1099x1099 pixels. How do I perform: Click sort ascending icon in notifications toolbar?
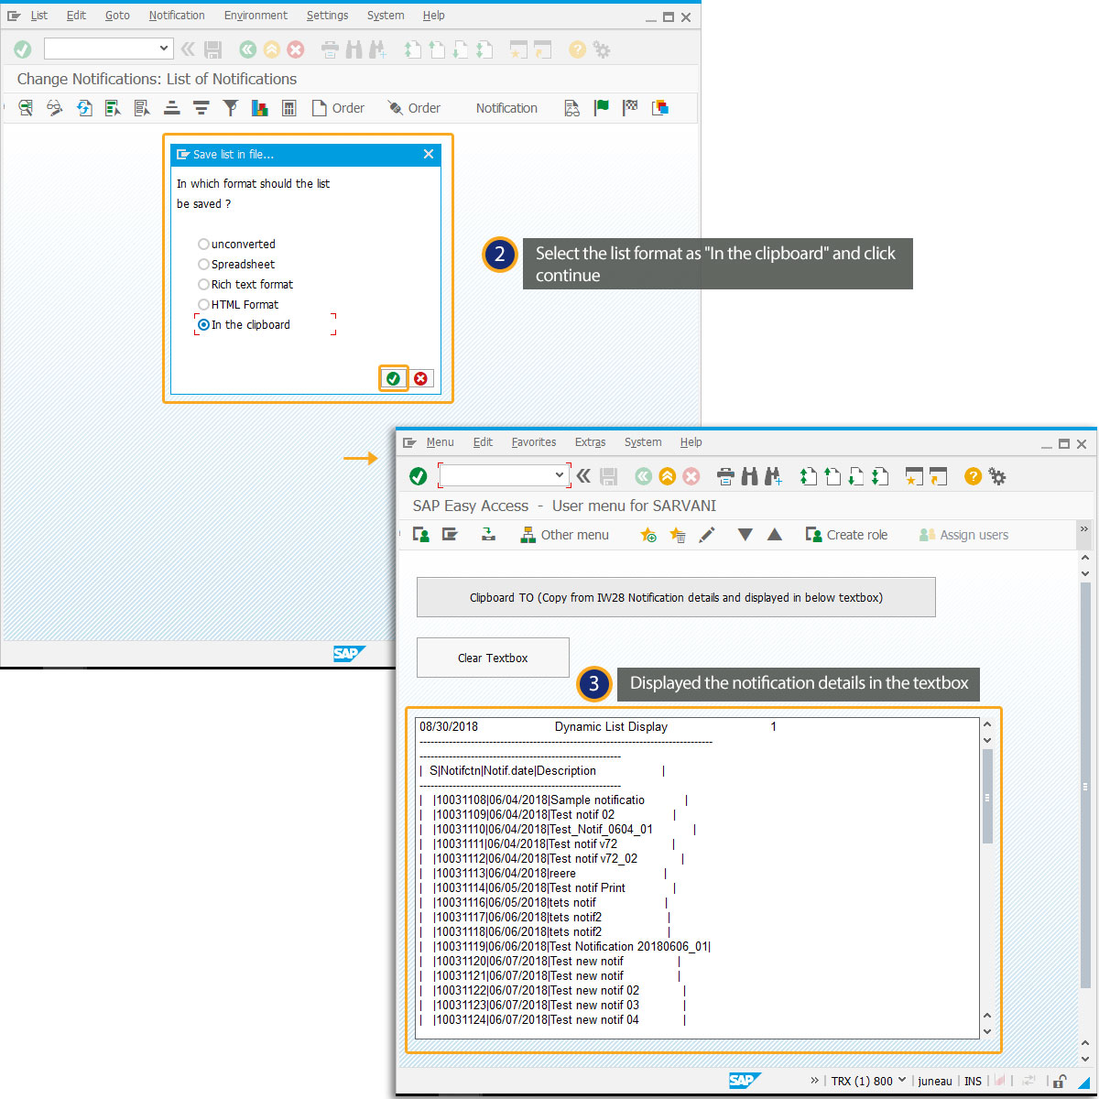(x=171, y=108)
